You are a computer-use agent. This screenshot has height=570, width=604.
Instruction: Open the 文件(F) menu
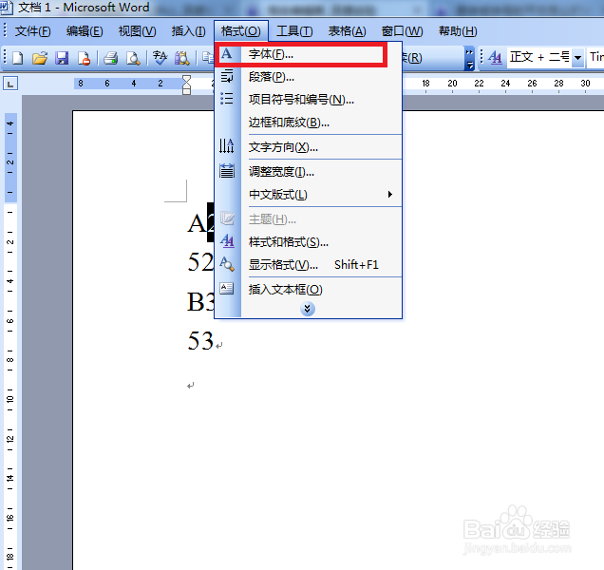(x=32, y=31)
